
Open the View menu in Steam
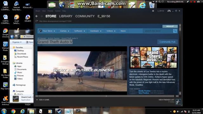click(44, 11)
